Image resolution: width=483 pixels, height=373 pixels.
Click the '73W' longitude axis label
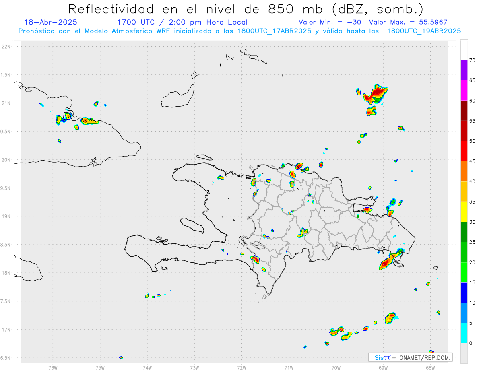click(194, 367)
